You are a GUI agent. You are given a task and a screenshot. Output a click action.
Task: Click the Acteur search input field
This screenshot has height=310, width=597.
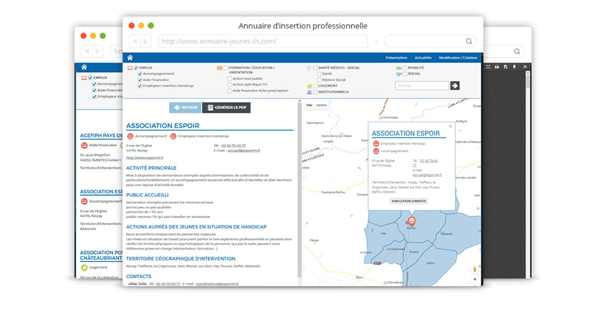point(422,86)
